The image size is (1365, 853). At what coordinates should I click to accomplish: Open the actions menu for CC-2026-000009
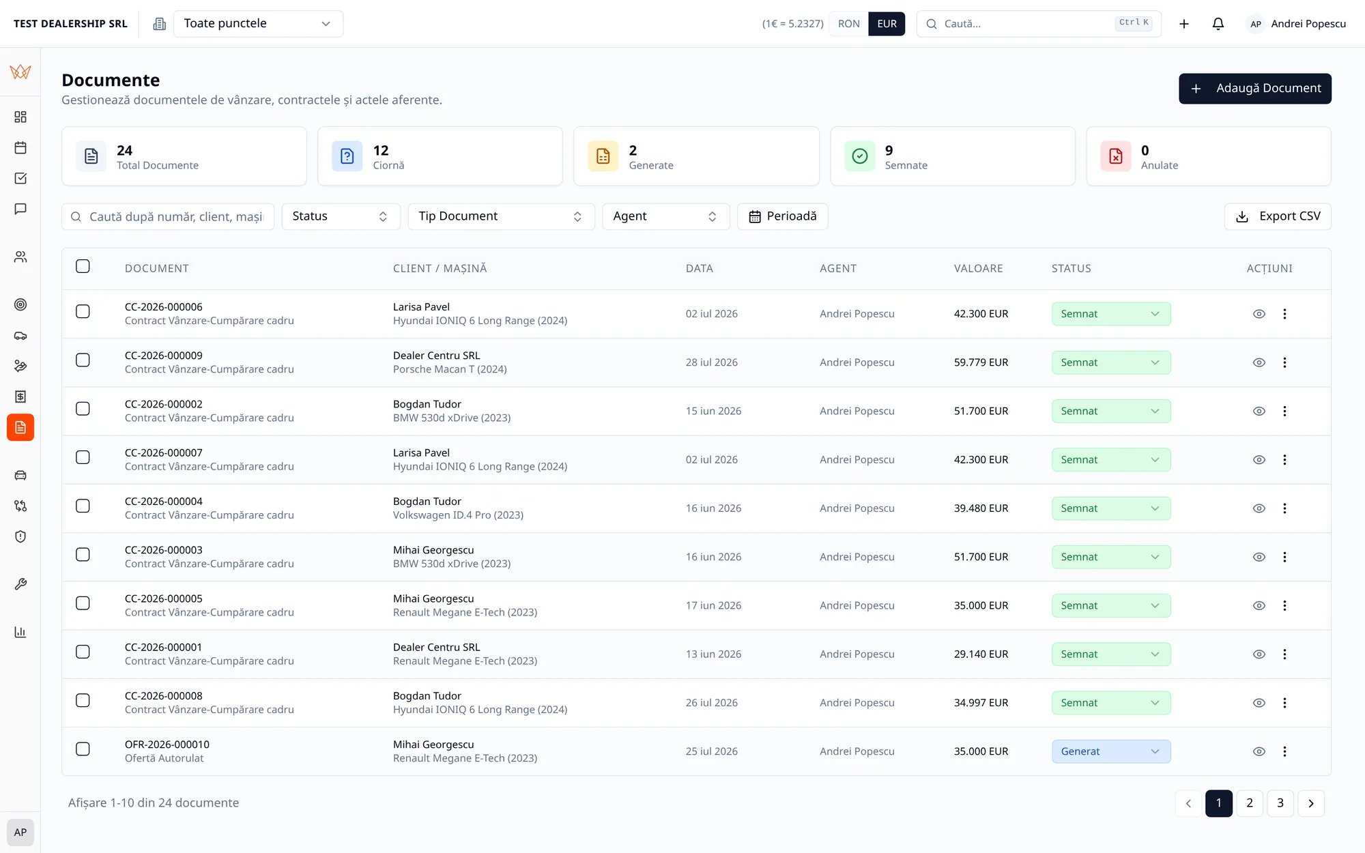[1284, 362]
